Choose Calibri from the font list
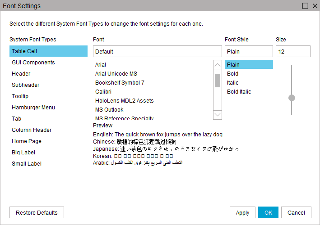This screenshot has width=320, height=225. point(103,92)
